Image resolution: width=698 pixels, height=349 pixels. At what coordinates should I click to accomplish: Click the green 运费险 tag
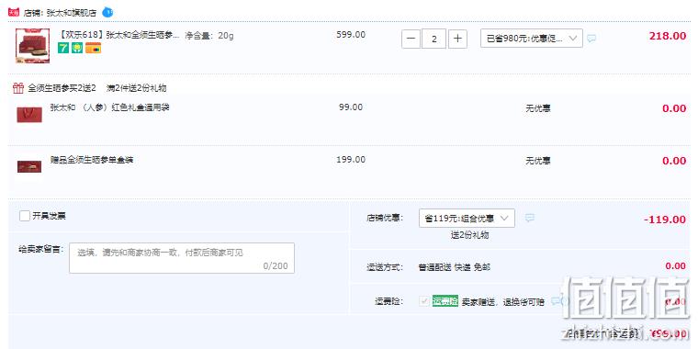[x=445, y=301]
